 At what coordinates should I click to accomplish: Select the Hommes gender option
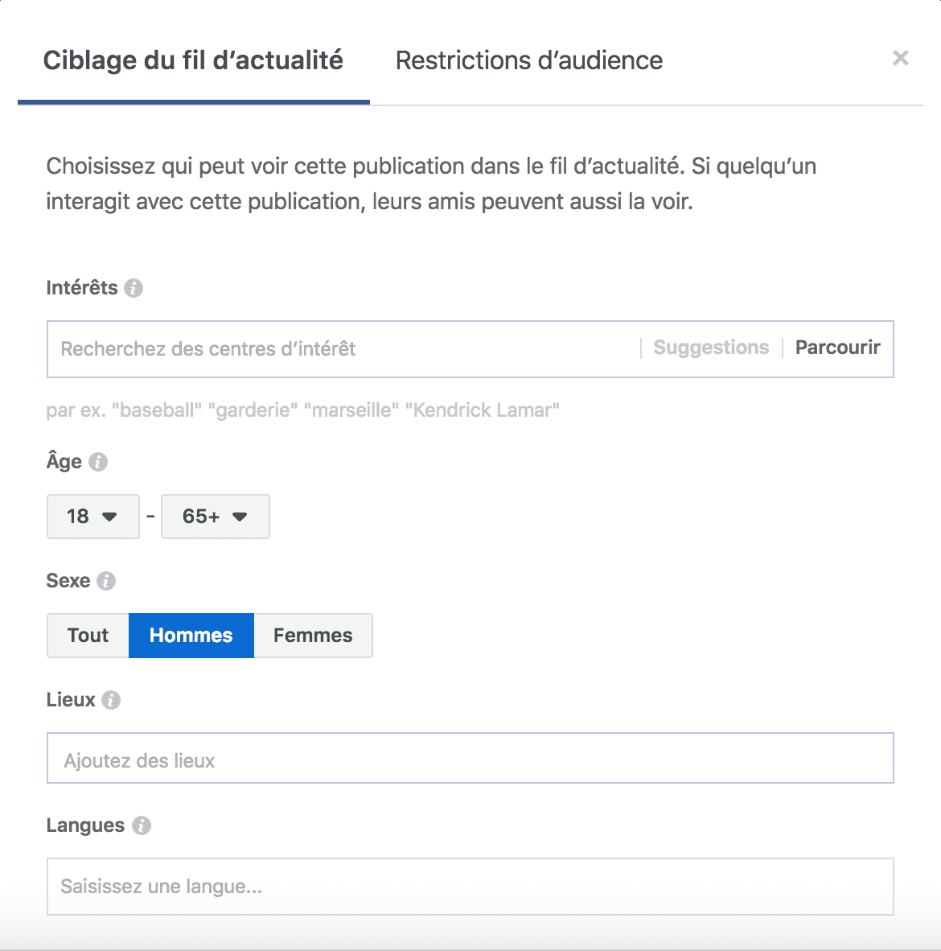click(x=191, y=636)
